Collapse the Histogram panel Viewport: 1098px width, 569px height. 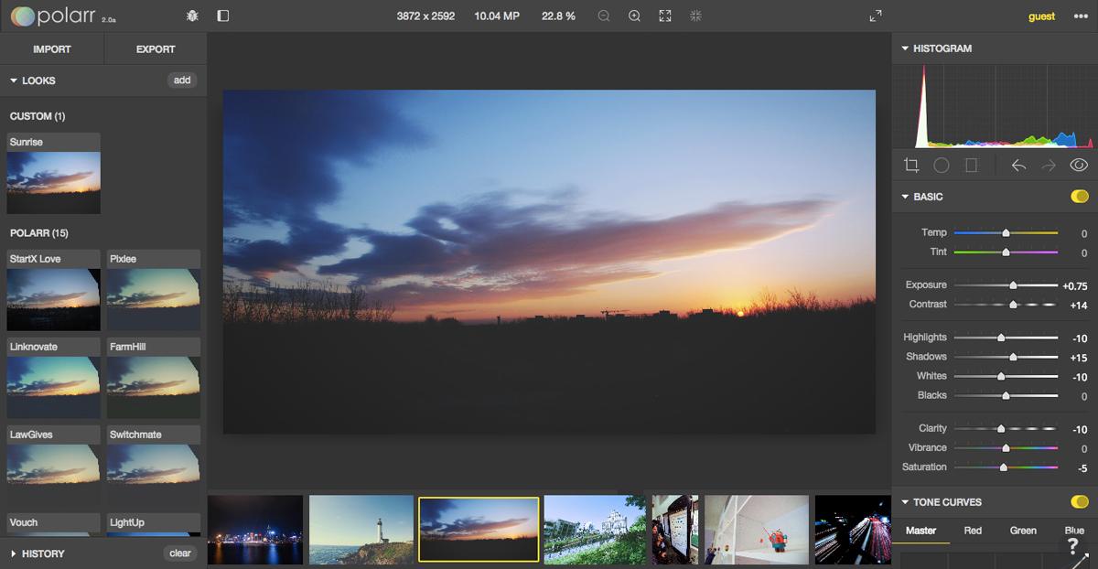point(906,48)
